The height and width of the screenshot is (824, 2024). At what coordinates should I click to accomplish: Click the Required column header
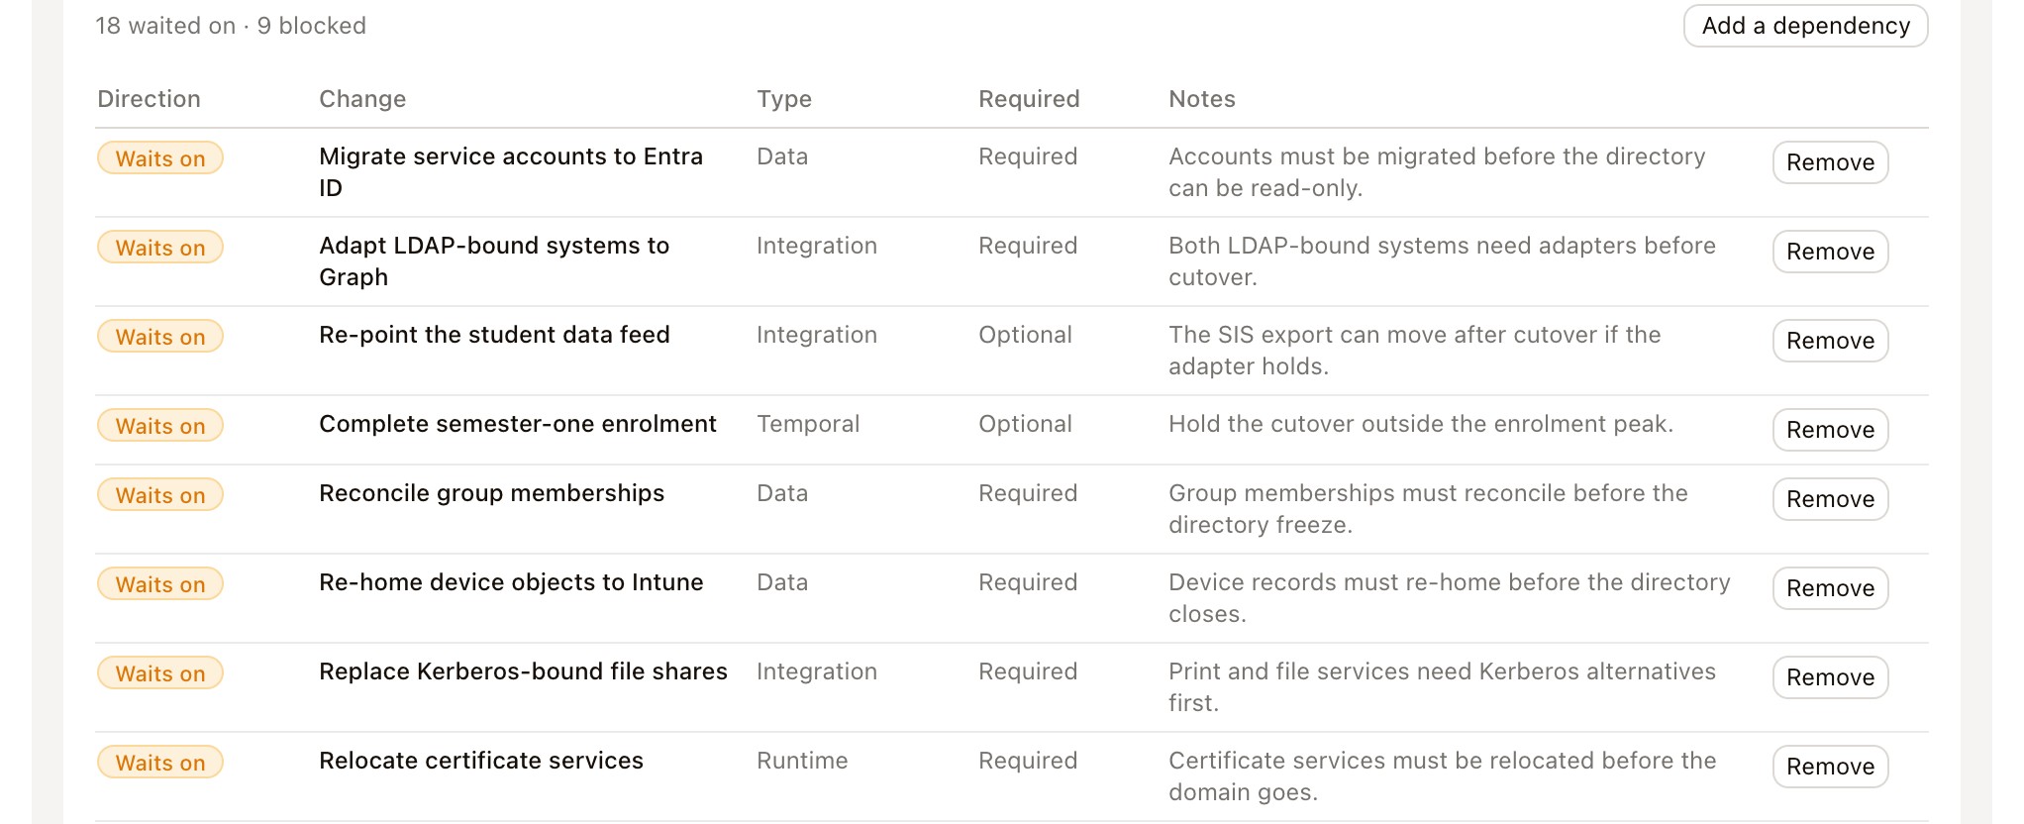[1029, 99]
